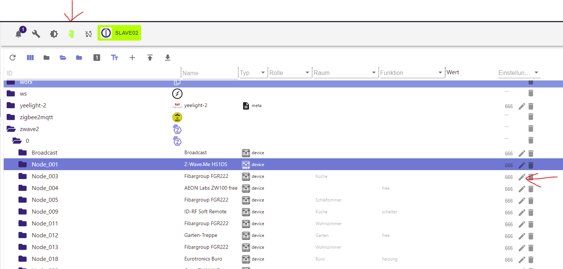
Task: Edit Node_005 with the pencil icon
Action: click(x=522, y=201)
